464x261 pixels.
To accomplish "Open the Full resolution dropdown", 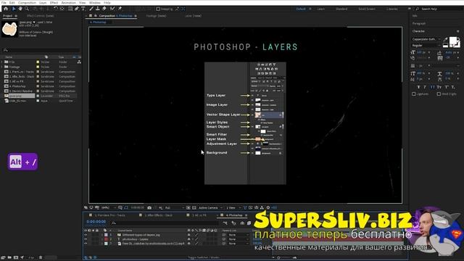I will 174,208.
